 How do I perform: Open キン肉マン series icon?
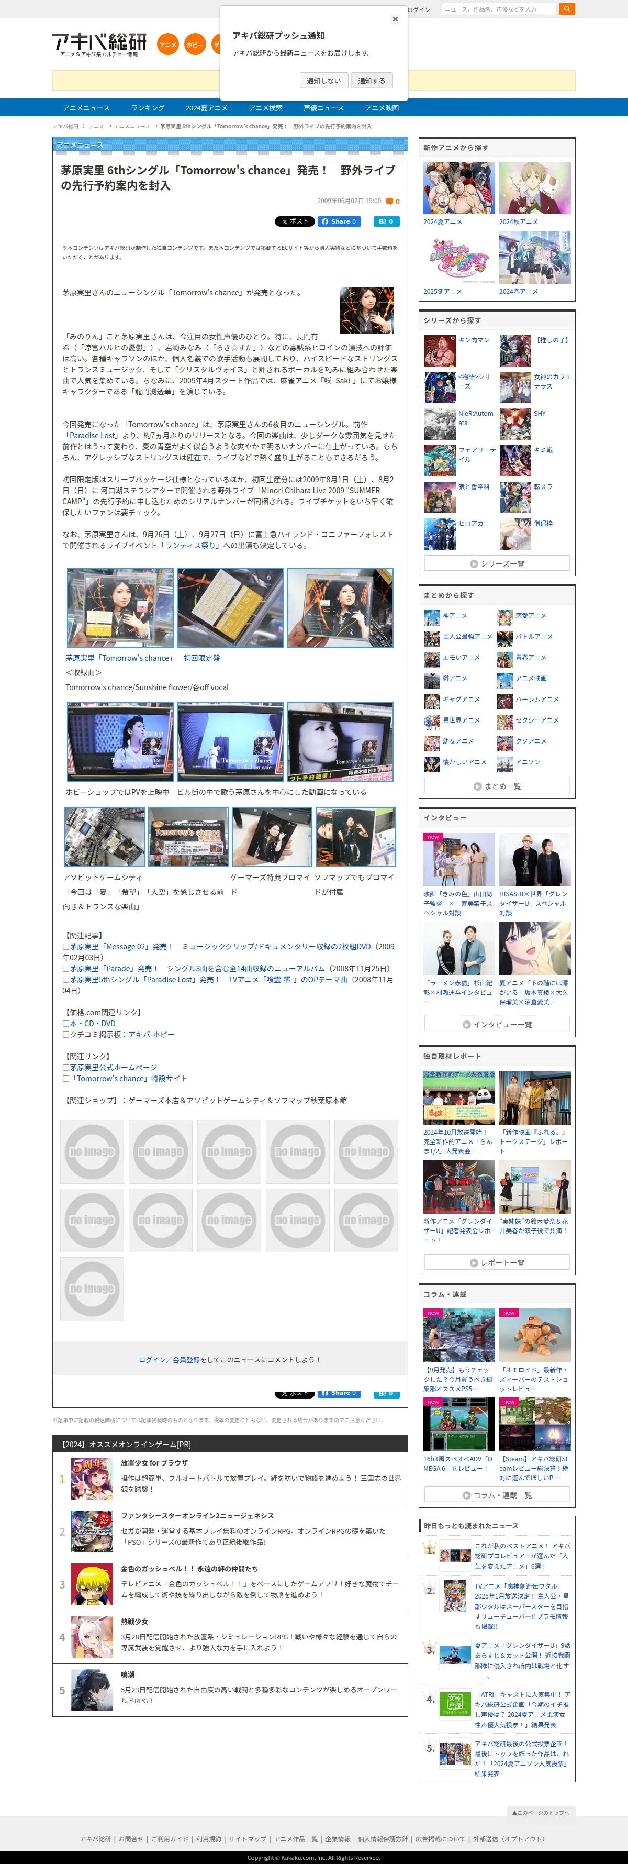tap(440, 350)
